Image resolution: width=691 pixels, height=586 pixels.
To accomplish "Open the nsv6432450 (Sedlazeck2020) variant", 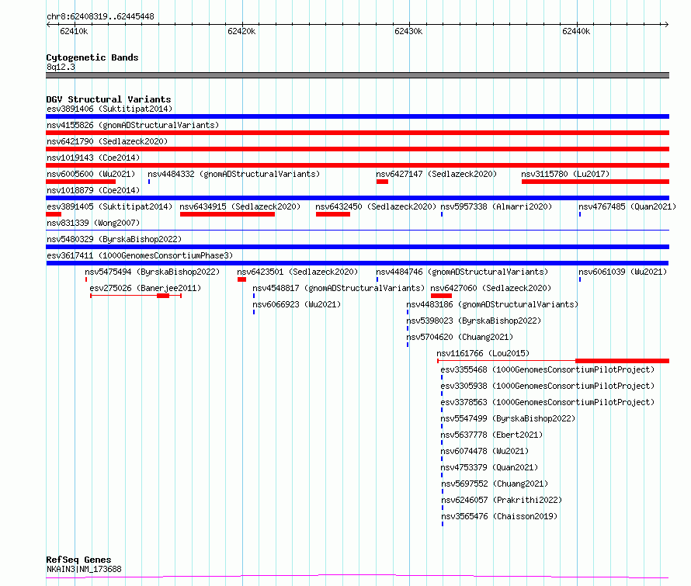I will (x=376, y=206).
